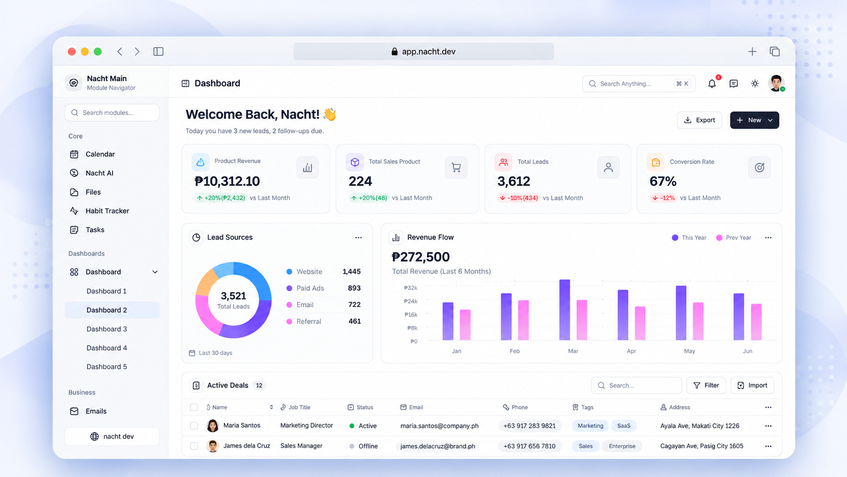847x477 pixels.
Task: Open the messages chat icon
Action: pyautogui.click(x=734, y=84)
